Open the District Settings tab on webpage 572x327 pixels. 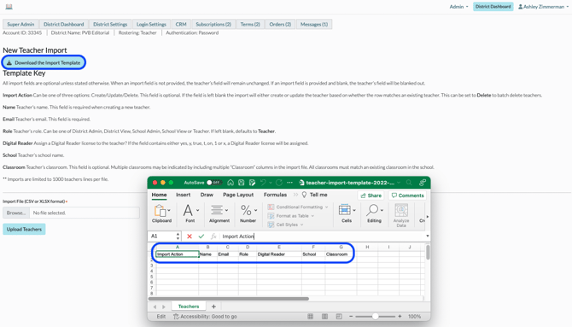pyautogui.click(x=110, y=24)
